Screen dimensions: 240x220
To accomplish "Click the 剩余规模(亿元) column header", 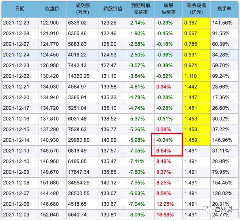I will click(196, 9).
